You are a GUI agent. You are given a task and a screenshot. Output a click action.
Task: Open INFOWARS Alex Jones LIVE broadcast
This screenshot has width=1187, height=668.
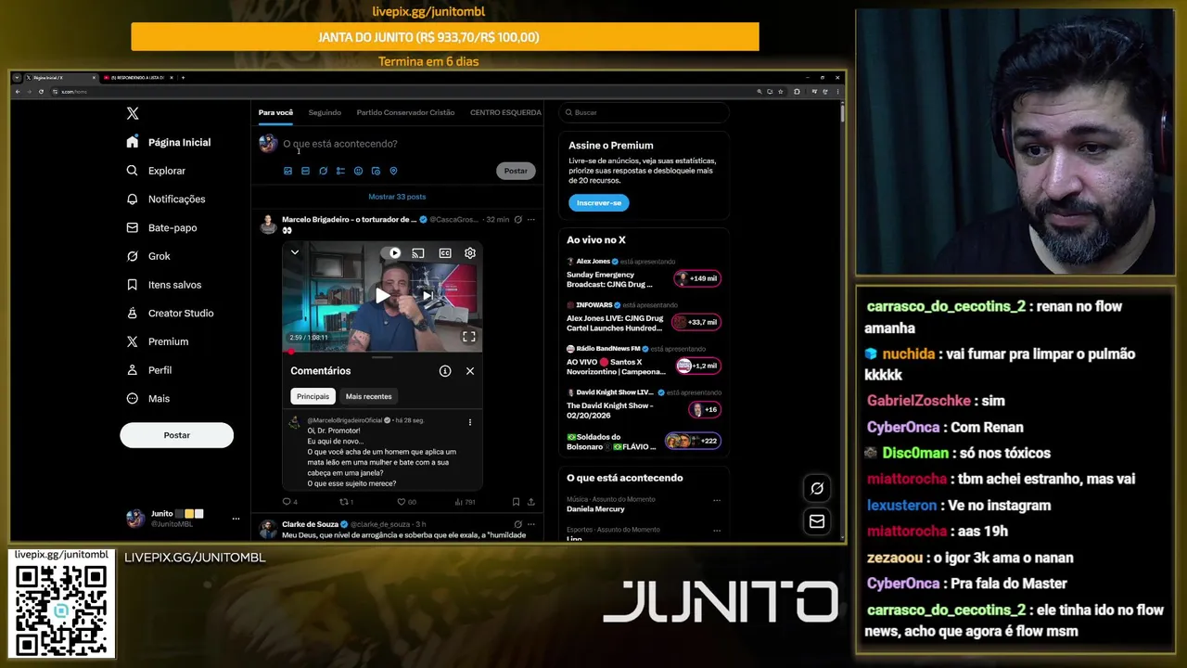pos(644,318)
